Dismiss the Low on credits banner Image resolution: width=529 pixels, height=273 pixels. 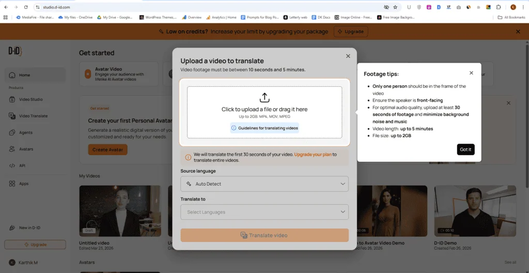coord(518,32)
